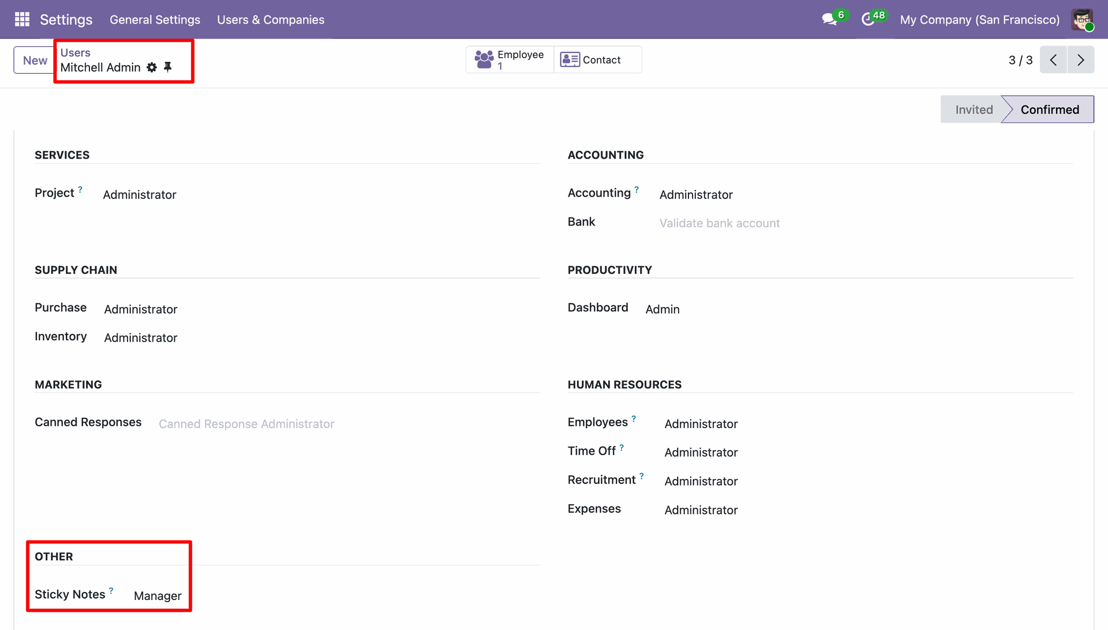
Task: Open the conversations chat bubble icon
Action: [829, 20]
